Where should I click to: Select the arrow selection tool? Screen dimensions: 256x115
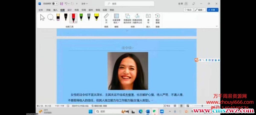42,17
